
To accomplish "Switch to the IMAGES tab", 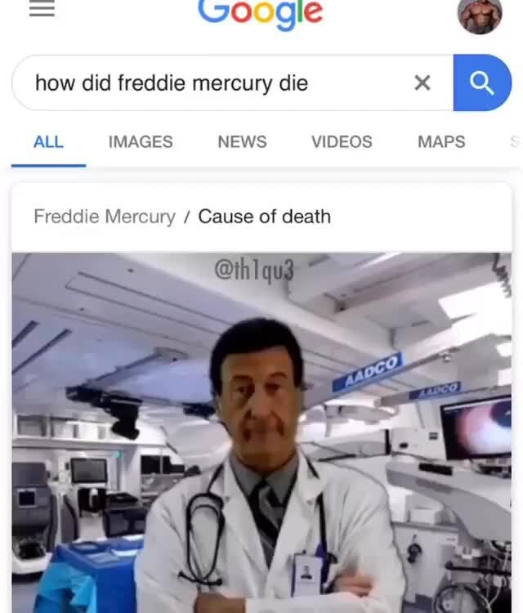I will (141, 142).
